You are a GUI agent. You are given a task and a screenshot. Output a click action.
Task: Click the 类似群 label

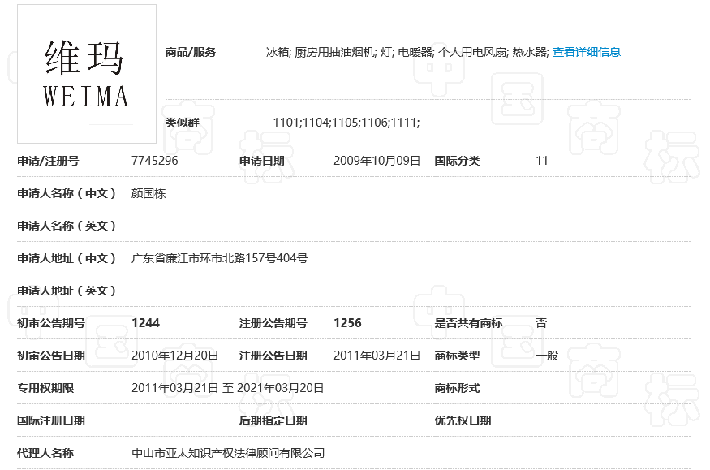click(x=183, y=123)
